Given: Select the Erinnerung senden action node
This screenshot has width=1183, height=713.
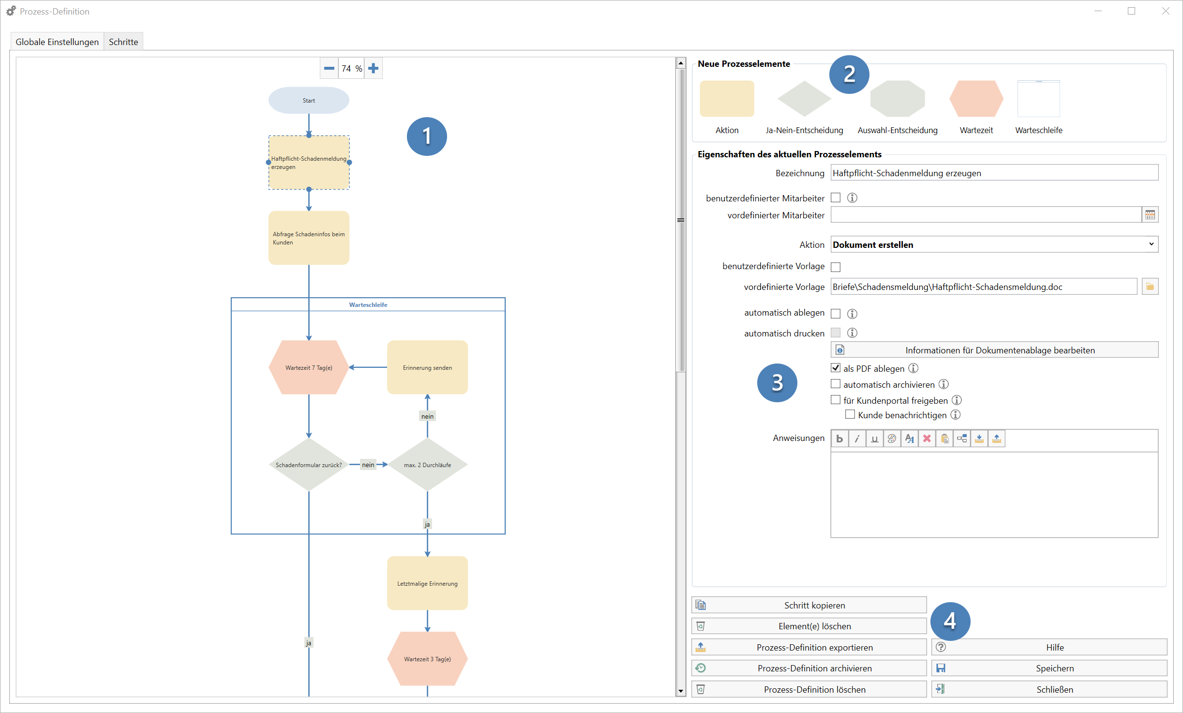Looking at the screenshot, I should pyautogui.click(x=427, y=367).
